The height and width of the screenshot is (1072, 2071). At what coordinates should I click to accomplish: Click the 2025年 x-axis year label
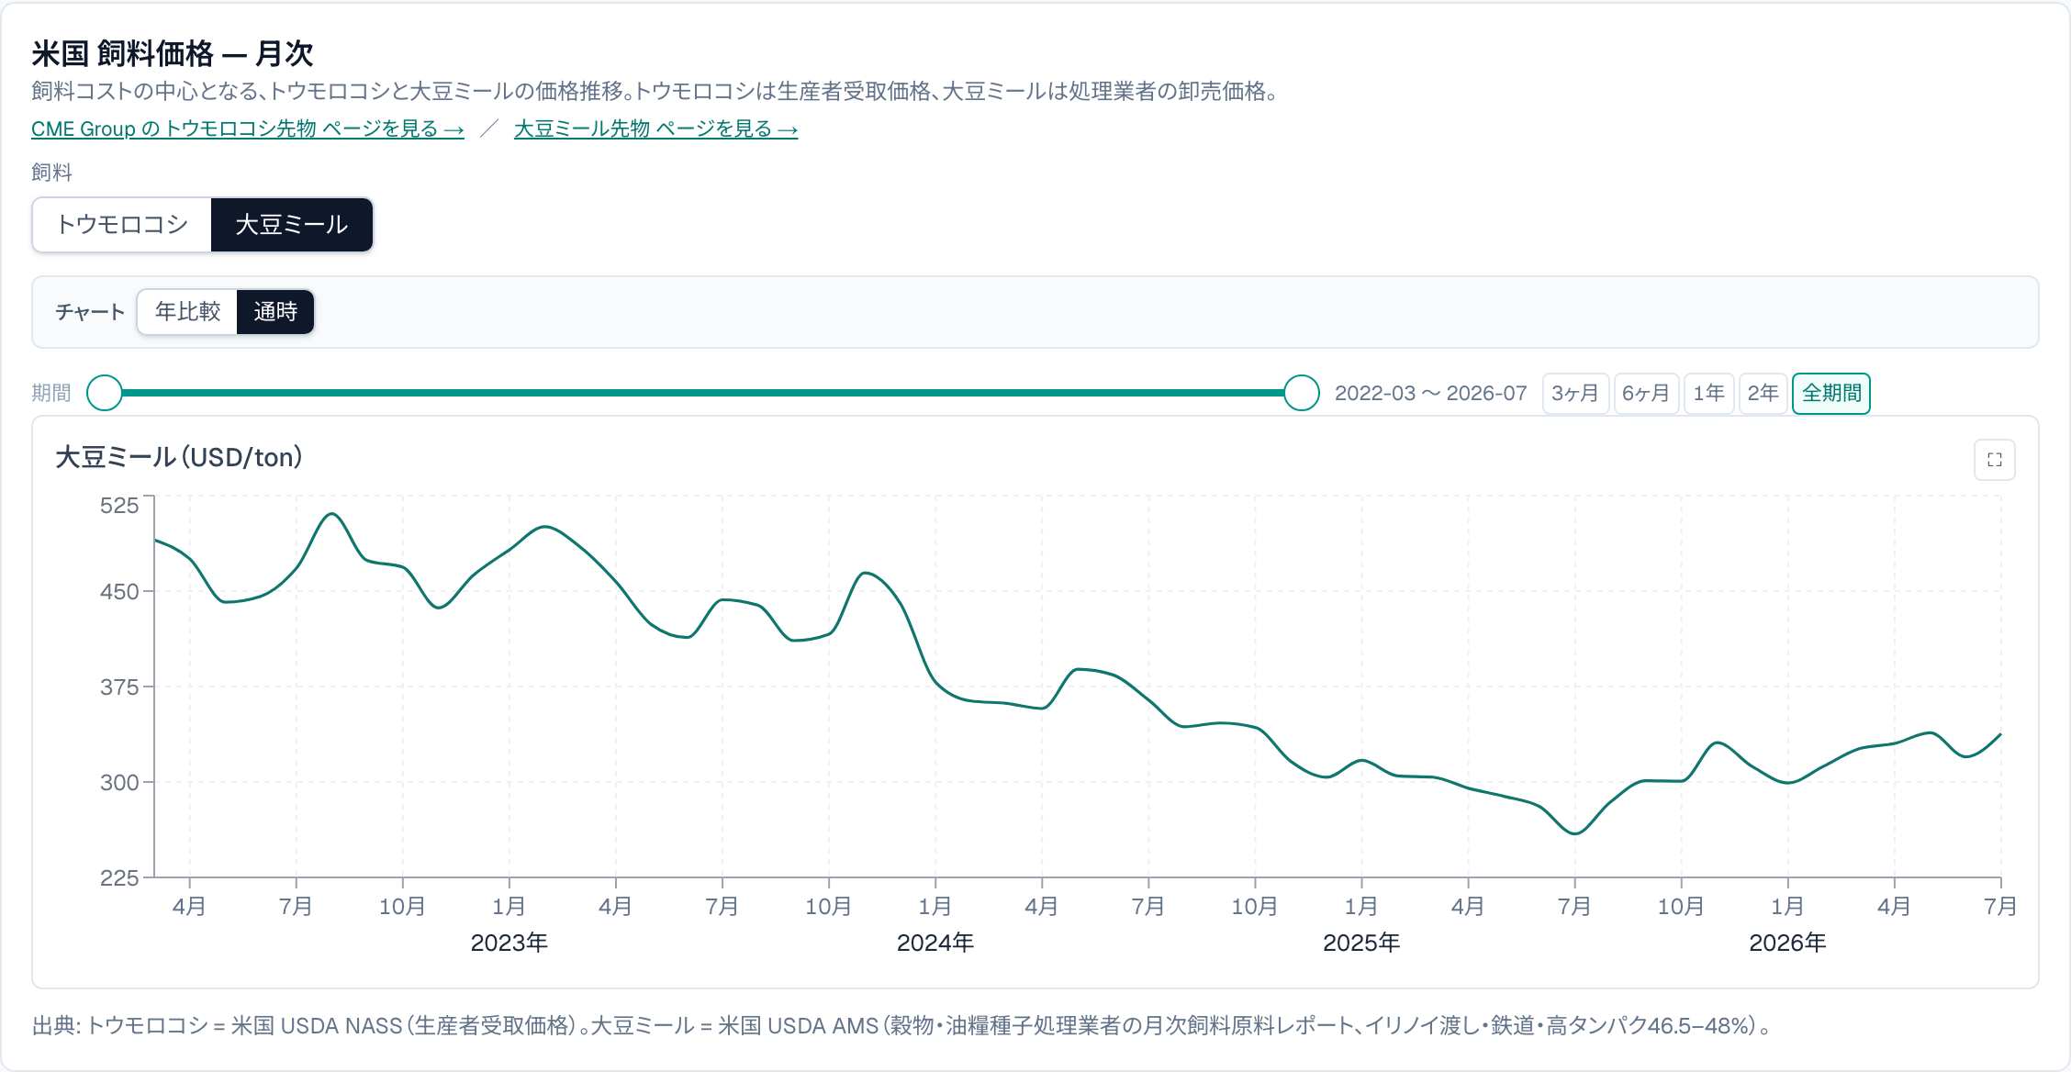coord(1361,943)
